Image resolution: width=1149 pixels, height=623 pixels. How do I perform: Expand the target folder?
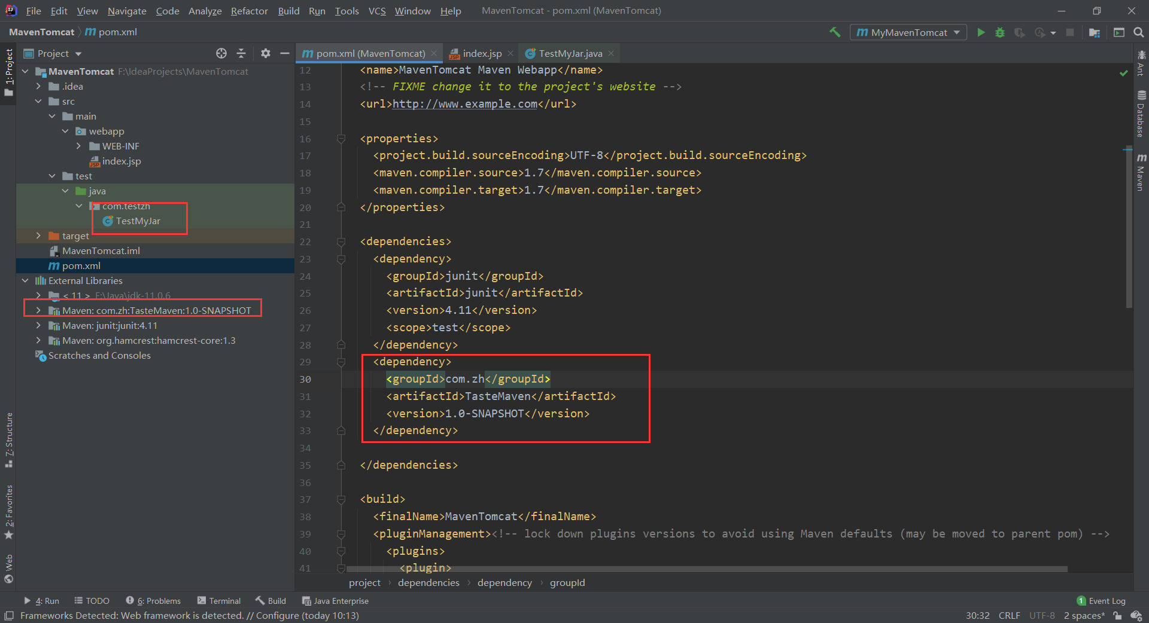[39, 236]
